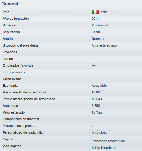Click the Italian flag icon

(95, 12)
